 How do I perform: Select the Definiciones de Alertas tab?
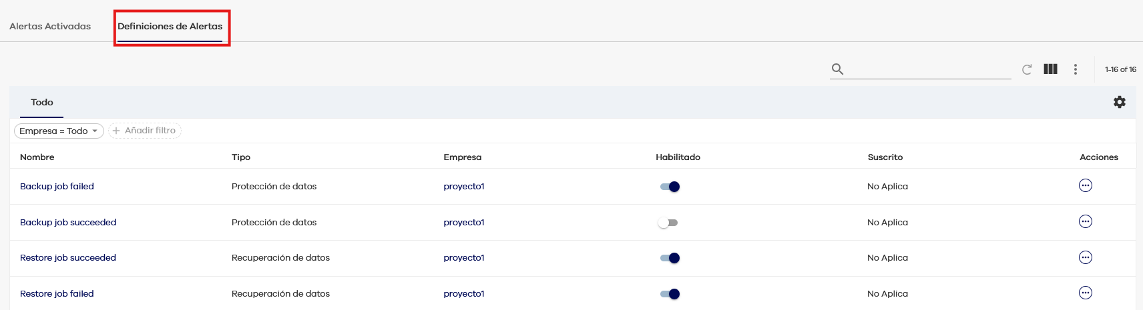tap(170, 27)
